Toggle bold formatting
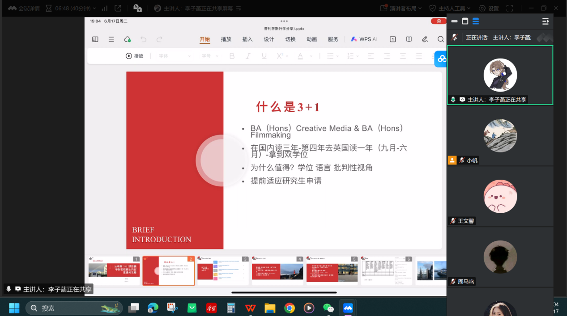The image size is (567, 316). click(x=232, y=56)
